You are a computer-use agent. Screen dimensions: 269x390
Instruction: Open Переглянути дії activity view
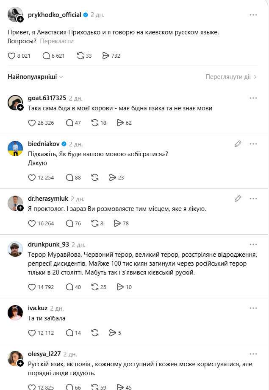[x=231, y=77]
